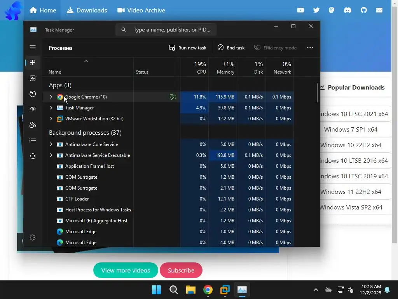Viewport: 398px width, 299px height.
Task: Show hidden system tray icons chevron
Action: click(316, 290)
